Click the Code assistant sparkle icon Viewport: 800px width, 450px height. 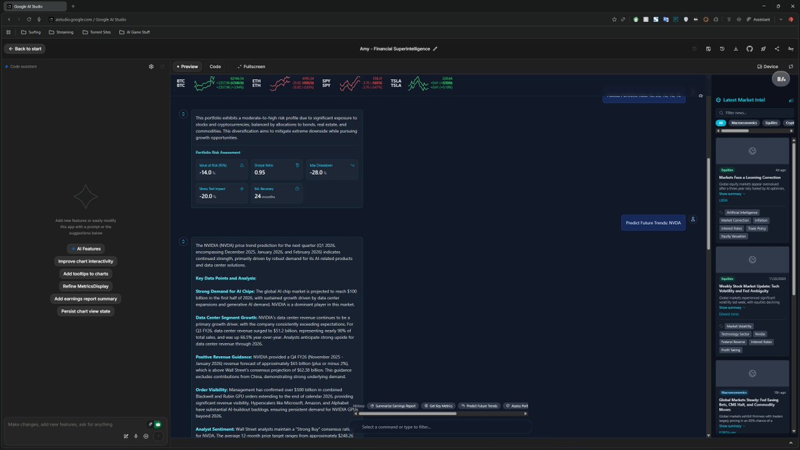click(7, 67)
